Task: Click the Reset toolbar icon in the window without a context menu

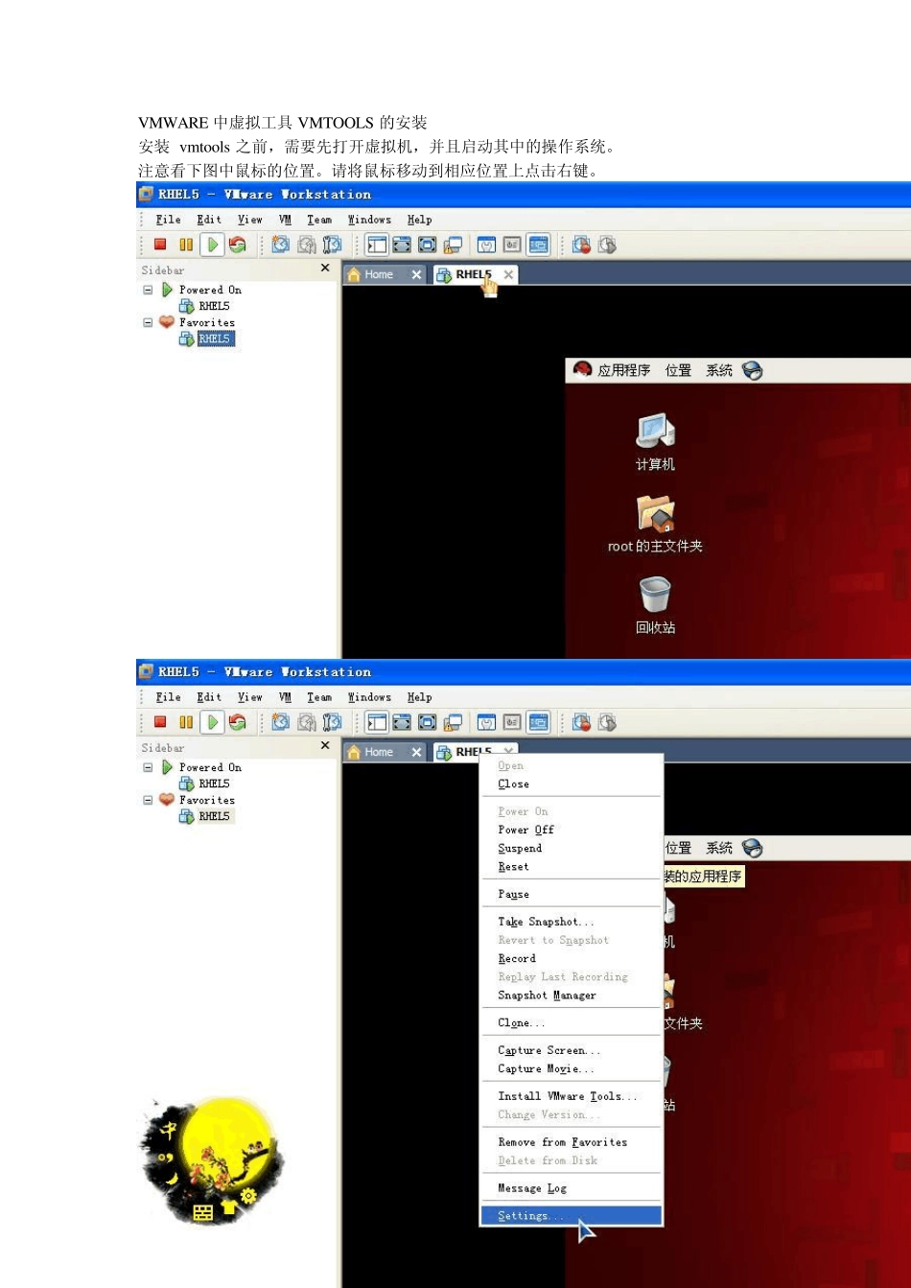Action: tap(238, 245)
